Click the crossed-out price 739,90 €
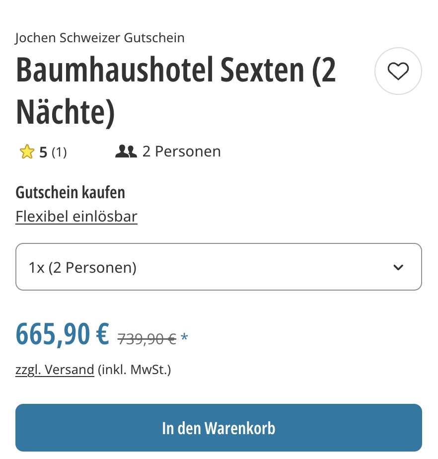This screenshot has width=438, height=459. pos(146,339)
